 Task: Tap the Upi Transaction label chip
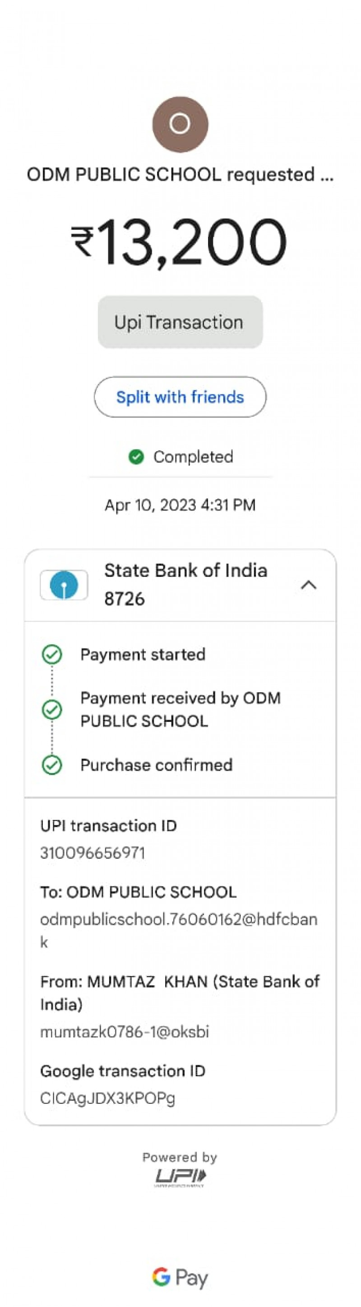pos(180,322)
